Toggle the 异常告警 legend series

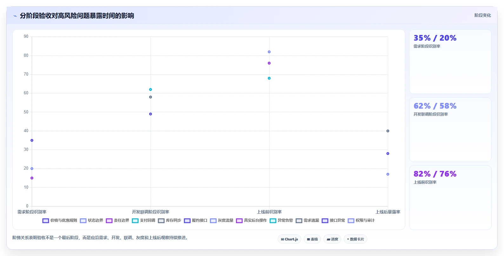[281, 220]
